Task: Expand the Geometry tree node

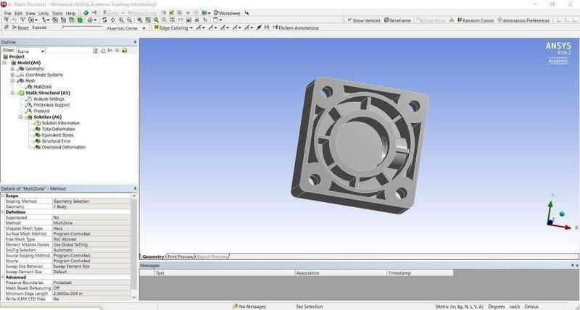Action: [x=13, y=69]
